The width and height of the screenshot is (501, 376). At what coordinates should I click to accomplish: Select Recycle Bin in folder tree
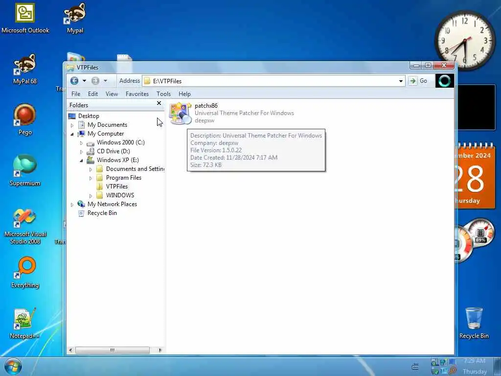pyautogui.click(x=102, y=213)
